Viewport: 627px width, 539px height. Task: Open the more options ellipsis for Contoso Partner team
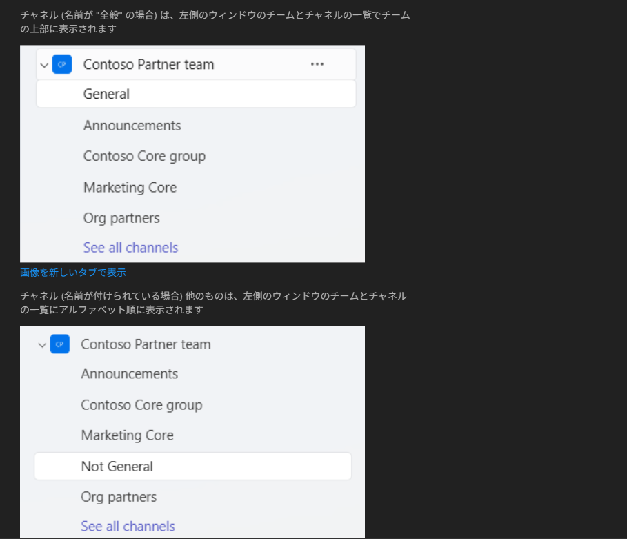(x=317, y=64)
